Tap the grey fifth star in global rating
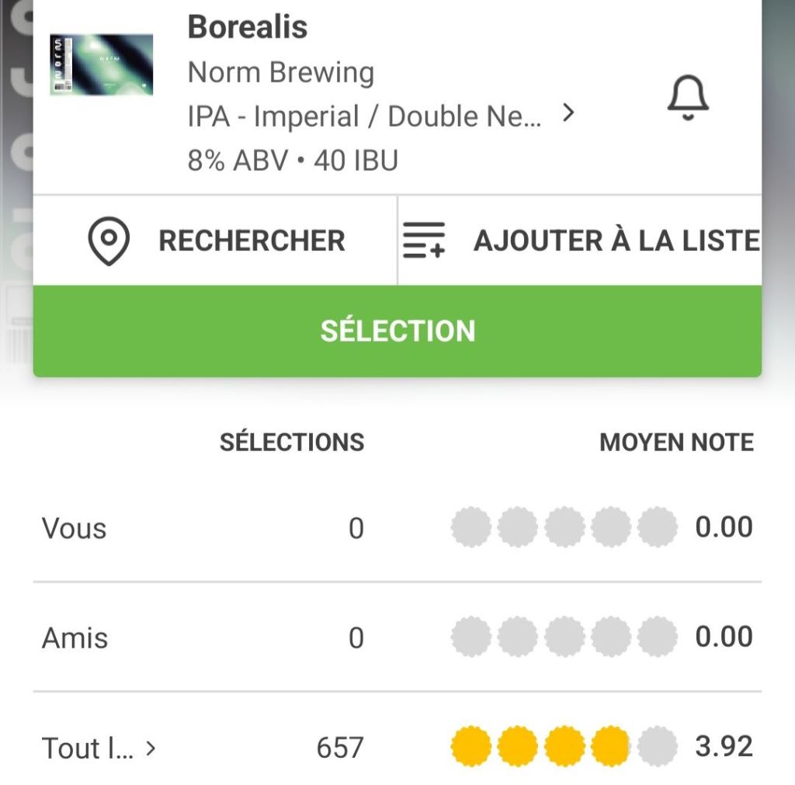This screenshot has width=795, height=785. coord(658,747)
